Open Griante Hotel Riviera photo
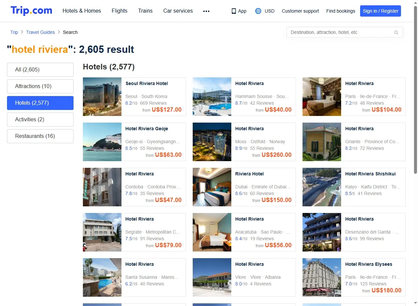This screenshot has width=418, height=306. click(x=322, y=142)
